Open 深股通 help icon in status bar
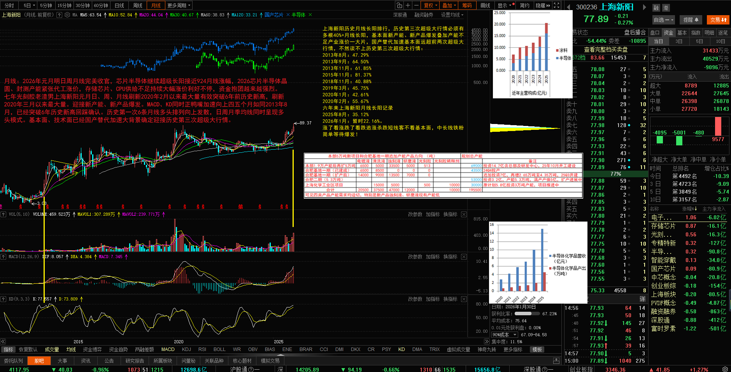731x372 pixels. point(545,369)
